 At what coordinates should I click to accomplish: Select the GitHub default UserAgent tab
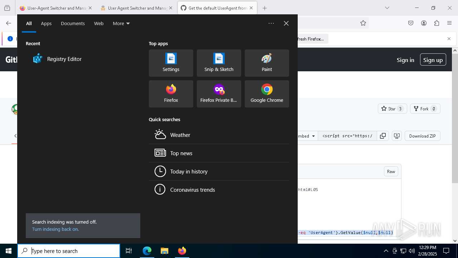pos(217,8)
